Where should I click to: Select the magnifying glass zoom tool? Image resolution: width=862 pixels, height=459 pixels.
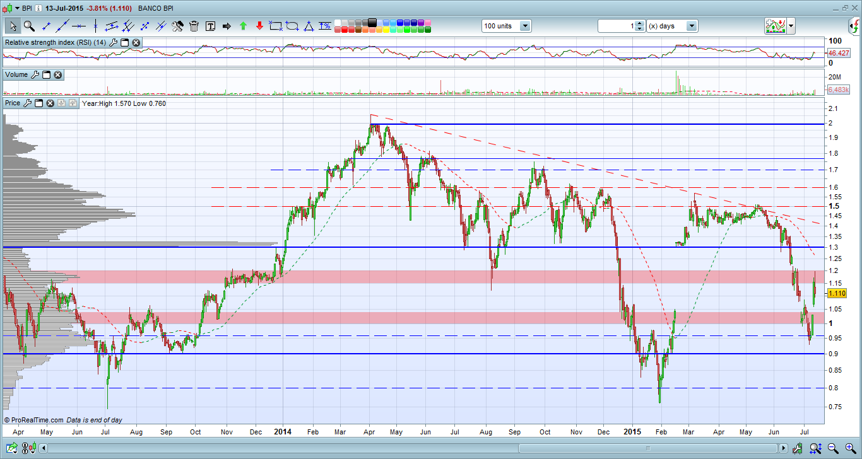point(29,26)
